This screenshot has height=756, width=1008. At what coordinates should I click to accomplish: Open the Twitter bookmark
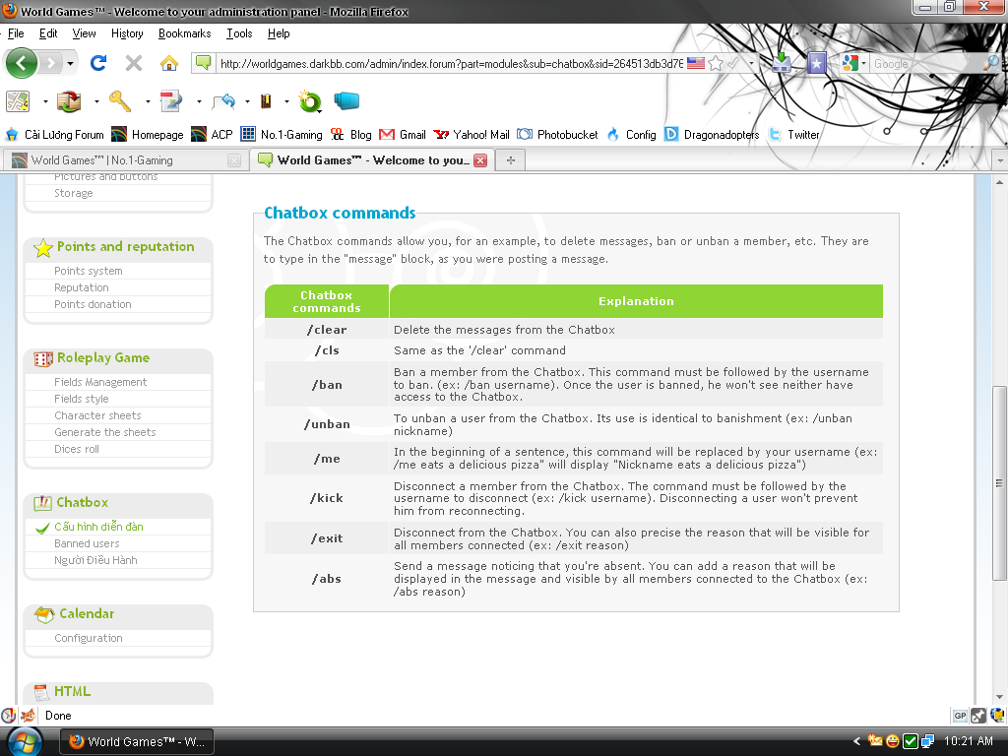pyautogui.click(x=794, y=134)
